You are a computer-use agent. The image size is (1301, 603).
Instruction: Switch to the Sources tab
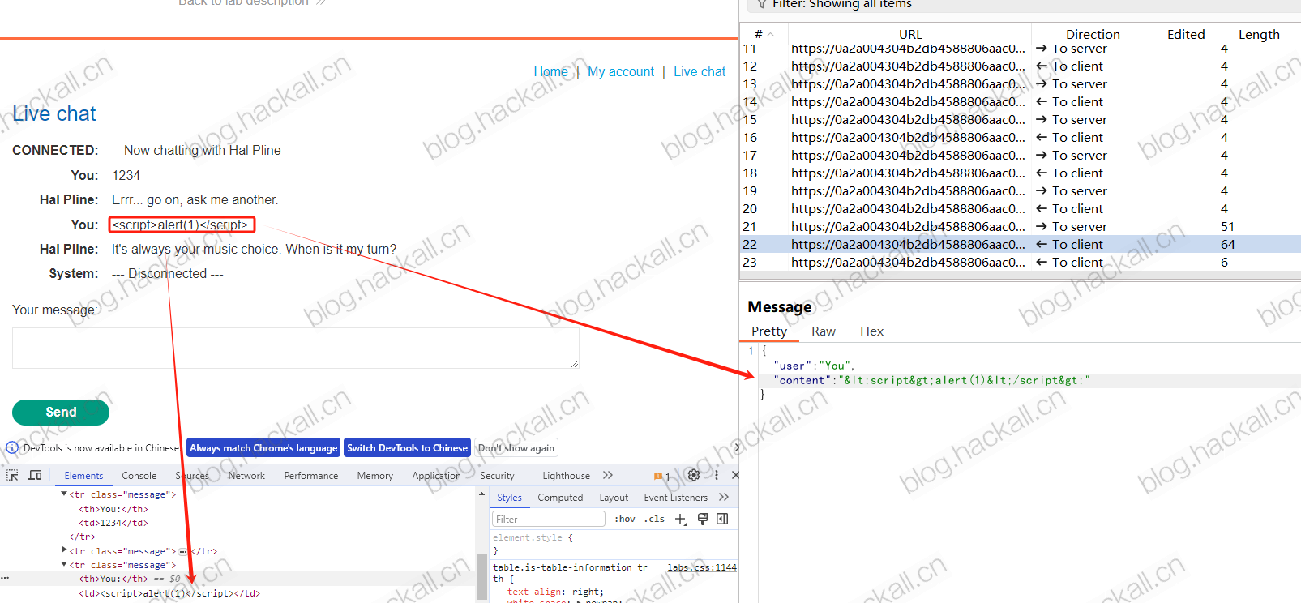click(x=192, y=476)
